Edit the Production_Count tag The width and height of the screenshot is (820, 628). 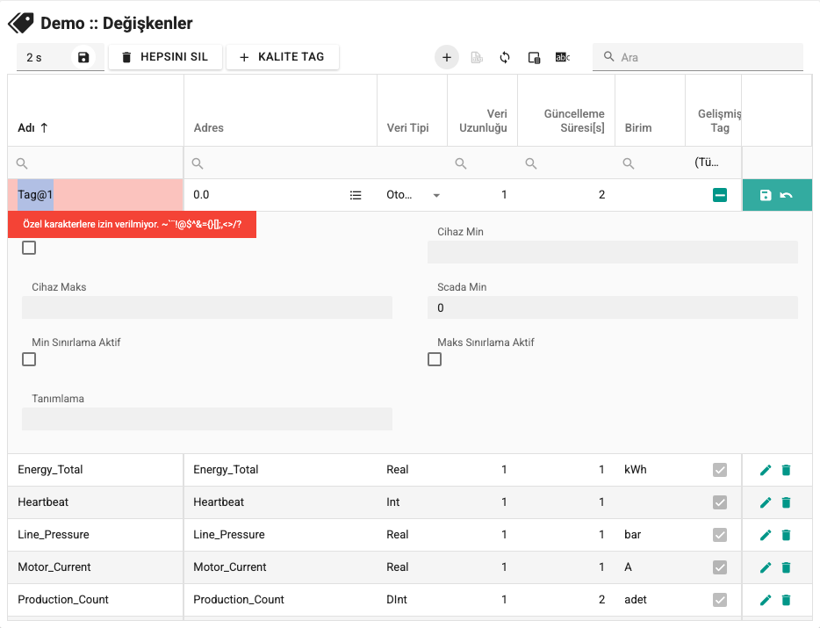pyautogui.click(x=765, y=600)
